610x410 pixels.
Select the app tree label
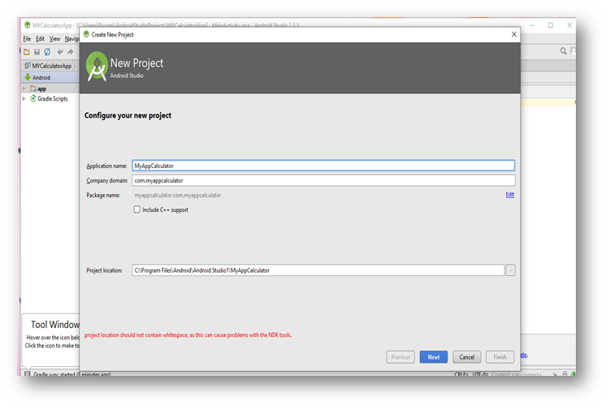pos(41,89)
